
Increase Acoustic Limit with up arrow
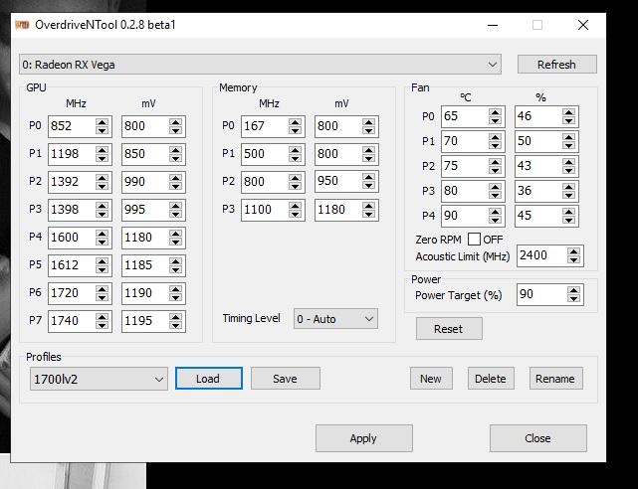click(573, 251)
